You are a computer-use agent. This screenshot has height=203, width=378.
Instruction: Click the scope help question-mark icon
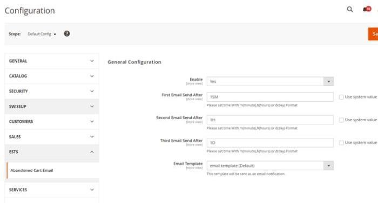[67, 34]
